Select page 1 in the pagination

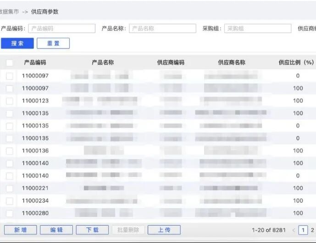(303, 230)
